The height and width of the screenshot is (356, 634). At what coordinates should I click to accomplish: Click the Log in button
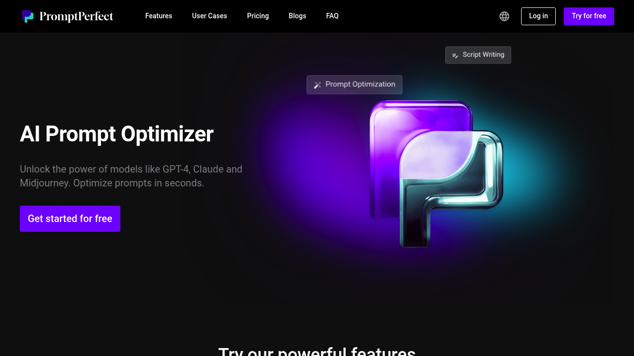[538, 16]
